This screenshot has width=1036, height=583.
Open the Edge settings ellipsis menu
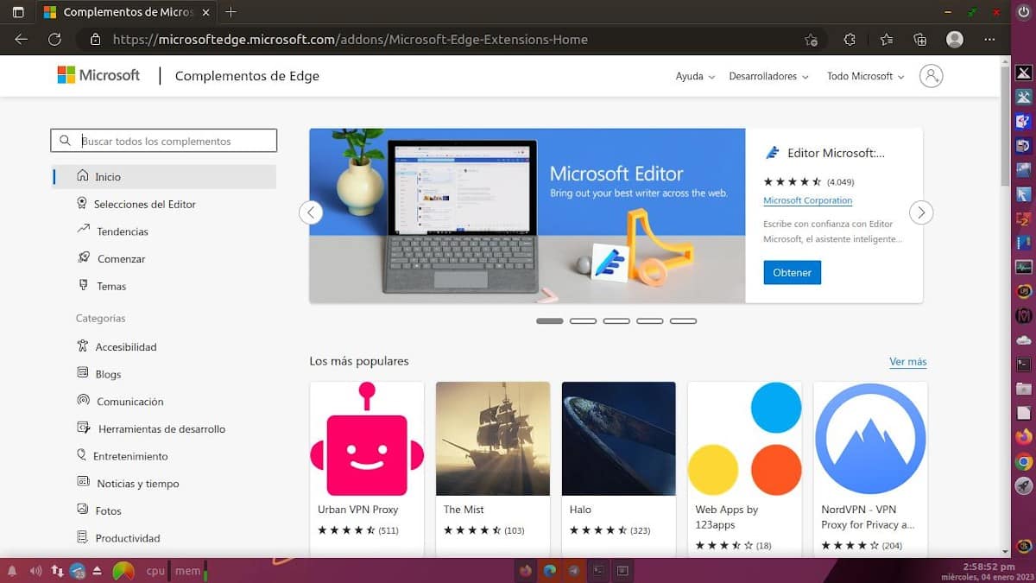tap(990, 40)
